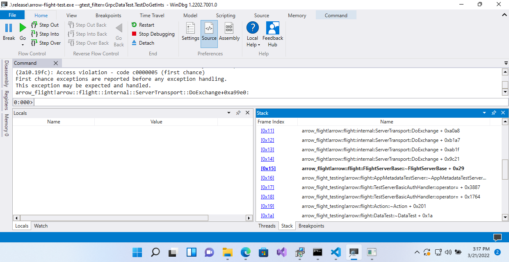This screenshot has height=262, width=509.
Task: Switch to the Command ribbon tab
Action: pos(336,16)
